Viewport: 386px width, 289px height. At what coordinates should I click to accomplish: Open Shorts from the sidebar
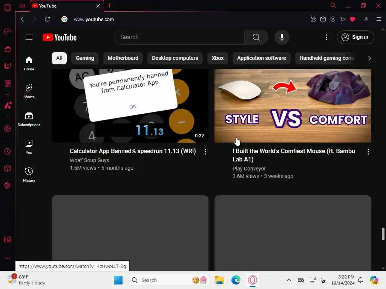tap(29, 91)
